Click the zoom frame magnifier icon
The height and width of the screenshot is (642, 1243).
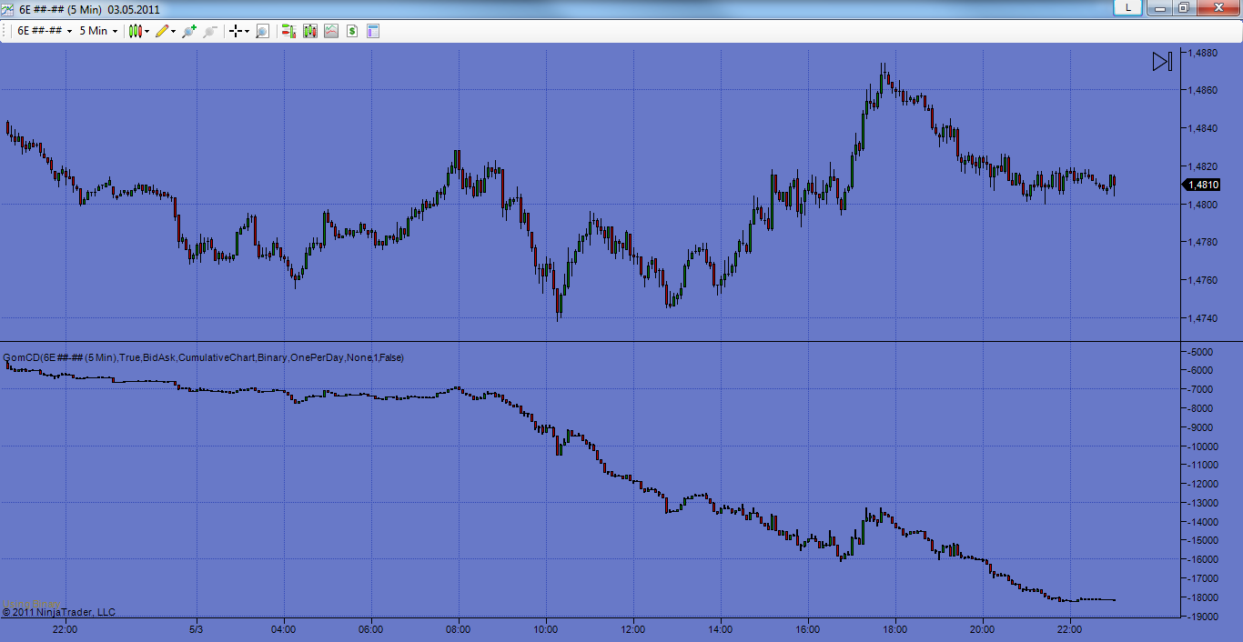click(262, 31)
